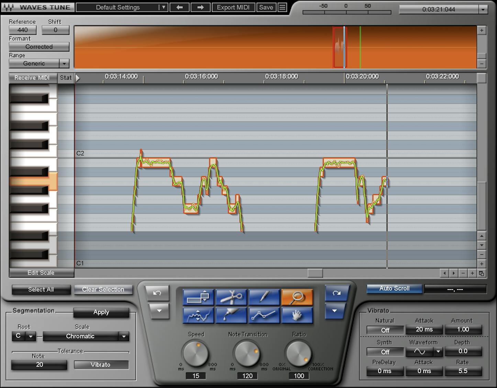Screen dimensions: 497x388
Task: Open the Root note dropdown
Action: (31, 336)
